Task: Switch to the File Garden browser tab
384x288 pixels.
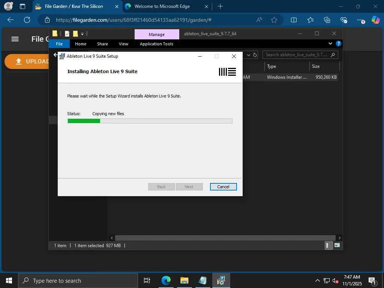Action: tap(73, 6)
